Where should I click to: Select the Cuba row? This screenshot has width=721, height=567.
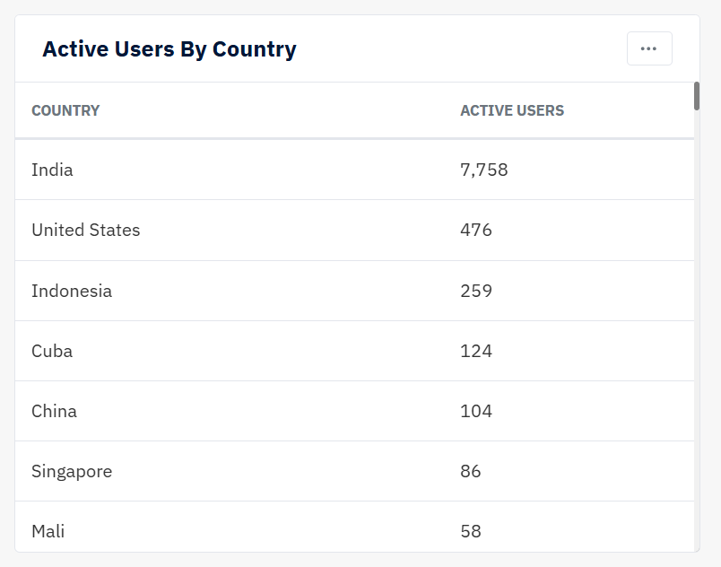click(x=354, y=351)
